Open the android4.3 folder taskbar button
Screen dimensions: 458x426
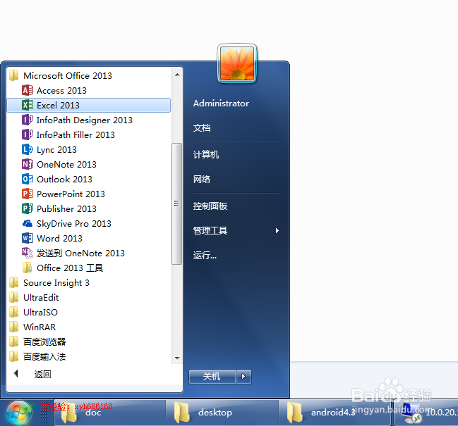click(x=335, y=413)
